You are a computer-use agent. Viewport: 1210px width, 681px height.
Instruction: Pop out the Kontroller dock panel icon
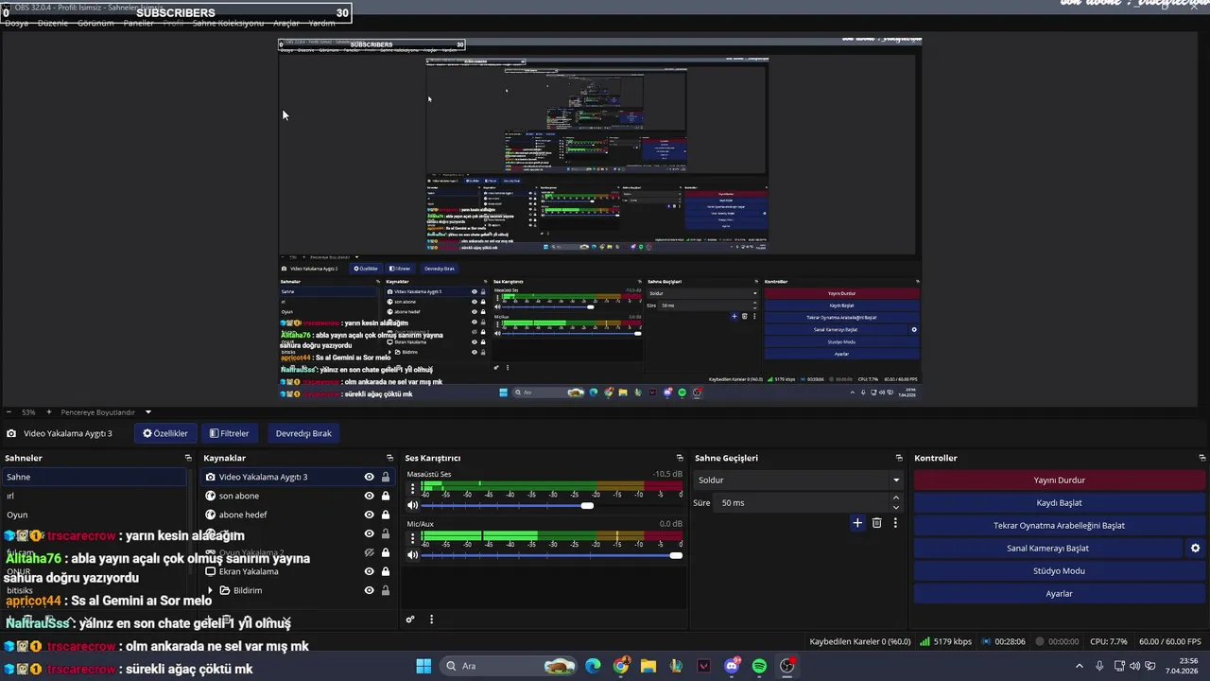pos(1201,458)
